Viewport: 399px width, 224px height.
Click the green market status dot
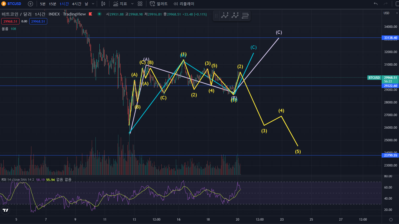tap(99, 14)
